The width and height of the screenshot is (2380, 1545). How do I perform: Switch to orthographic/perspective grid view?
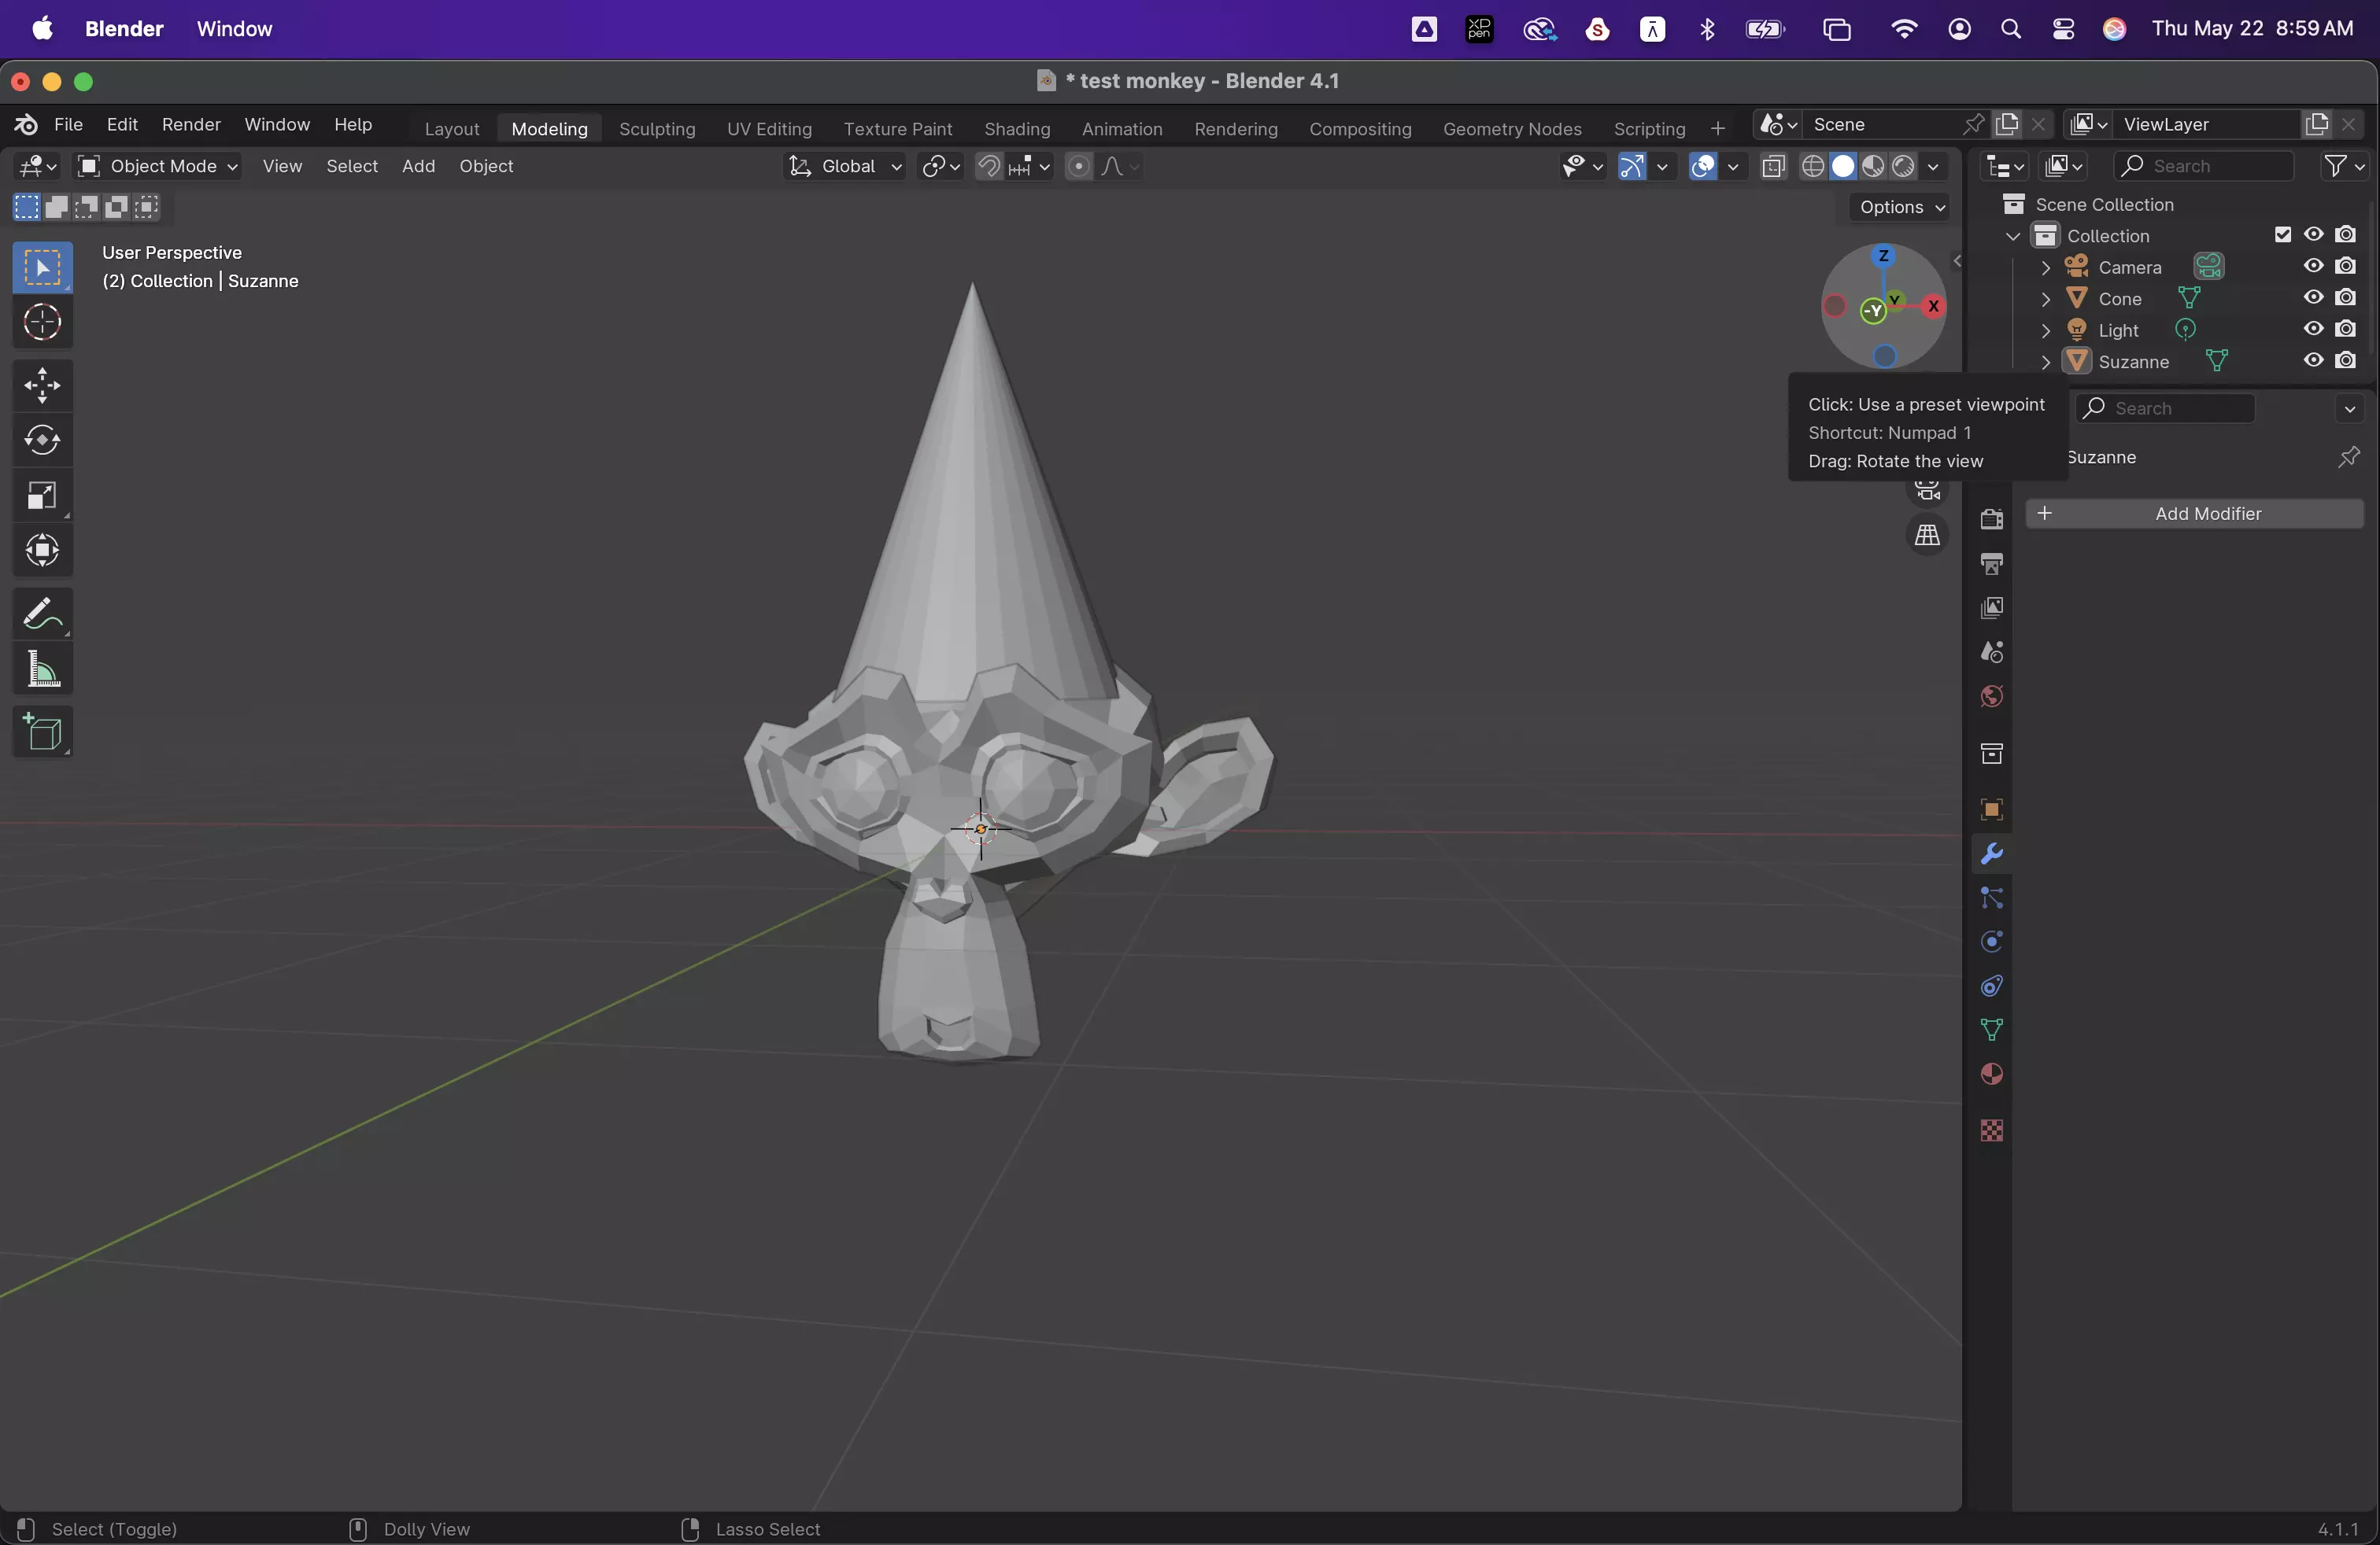point(1927,535)
